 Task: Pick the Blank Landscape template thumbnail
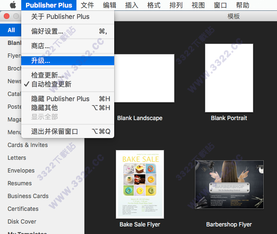click(x=144, y=78)
